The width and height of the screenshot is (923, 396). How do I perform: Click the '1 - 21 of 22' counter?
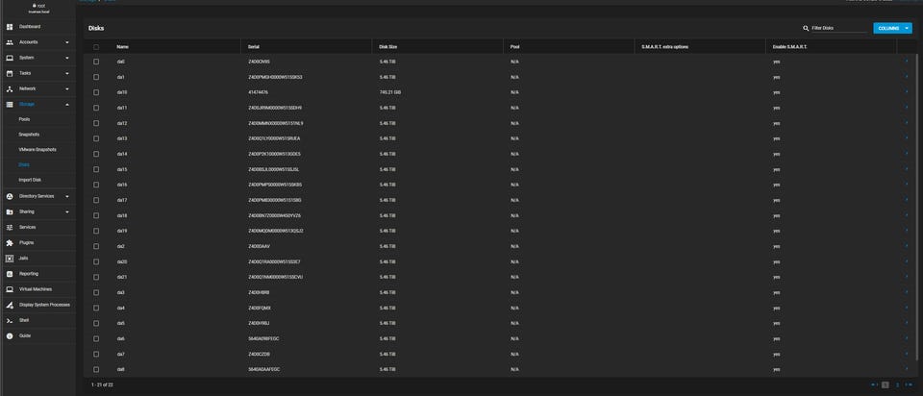click(x=102, y=384)
